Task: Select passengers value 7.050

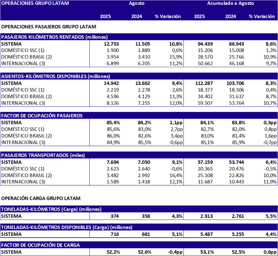Action: (144, 162)
